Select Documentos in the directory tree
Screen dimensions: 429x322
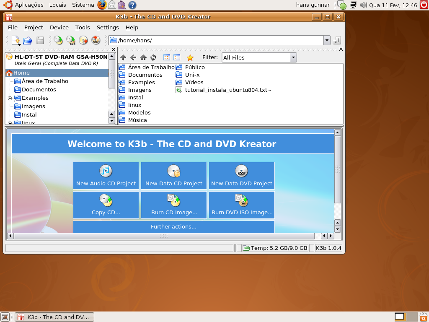[x=35, y=90]
